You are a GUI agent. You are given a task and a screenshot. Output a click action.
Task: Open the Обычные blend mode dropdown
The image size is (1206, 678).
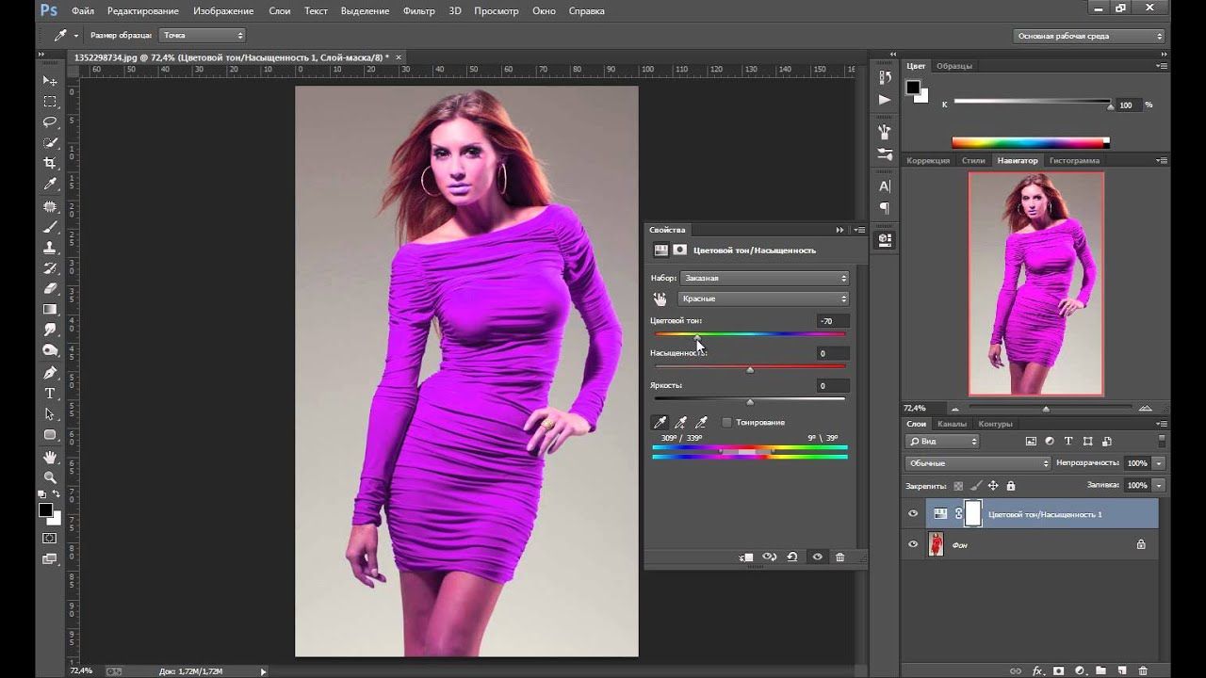977,463
